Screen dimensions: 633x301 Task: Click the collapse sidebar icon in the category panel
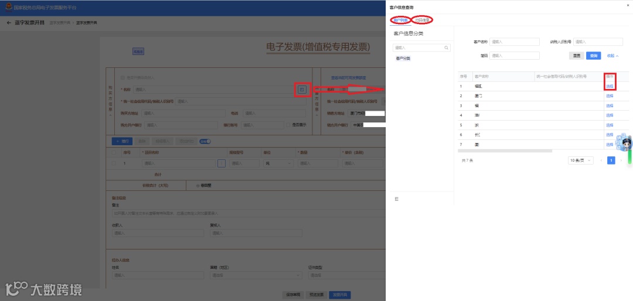(x=396, y=199)
